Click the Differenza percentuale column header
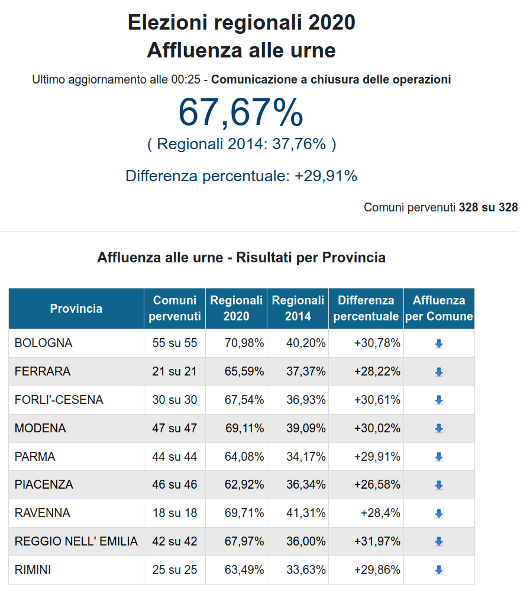Image resolution: width=527 pixels, height=597 pixels. pos(366,309)
